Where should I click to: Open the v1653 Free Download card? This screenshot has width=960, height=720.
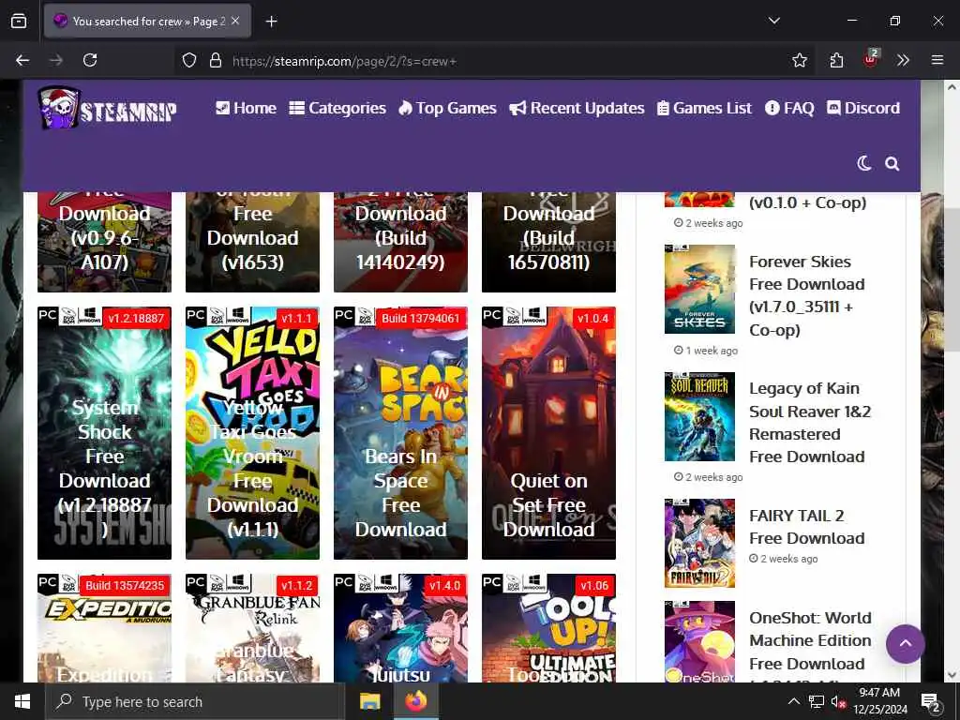(x=253, y=242)
